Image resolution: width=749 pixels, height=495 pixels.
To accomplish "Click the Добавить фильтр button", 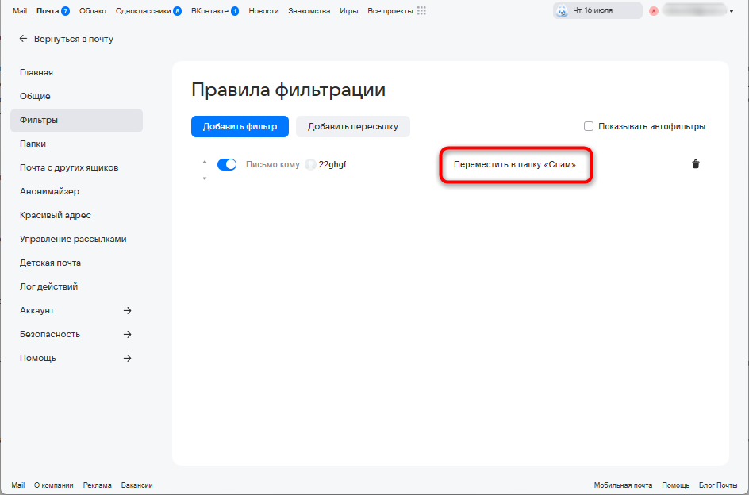I will tap(240, 127).
